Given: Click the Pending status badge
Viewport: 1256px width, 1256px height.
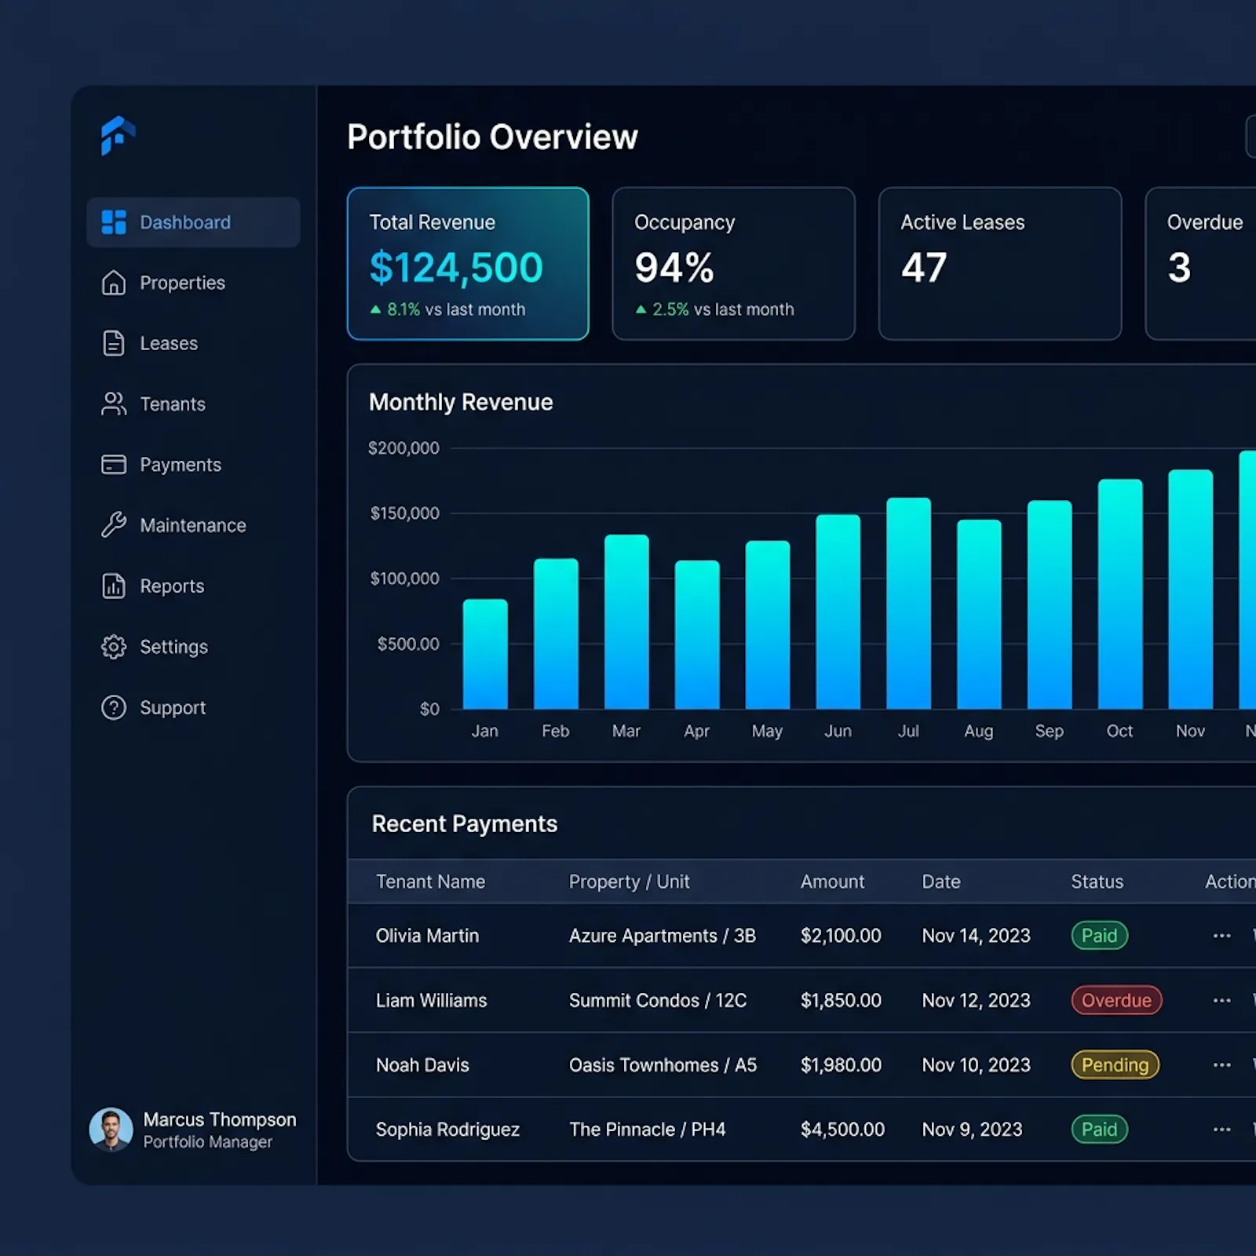Looking at the screenshot, I should coord(1115,1065).
